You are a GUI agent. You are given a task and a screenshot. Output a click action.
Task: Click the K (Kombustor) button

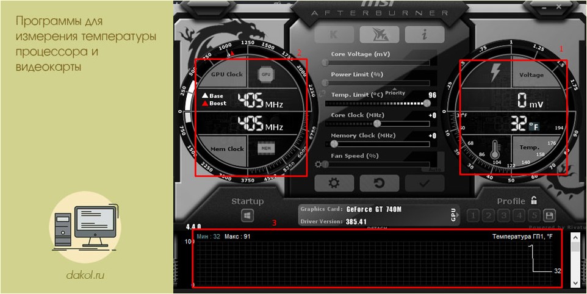point(333,34)
